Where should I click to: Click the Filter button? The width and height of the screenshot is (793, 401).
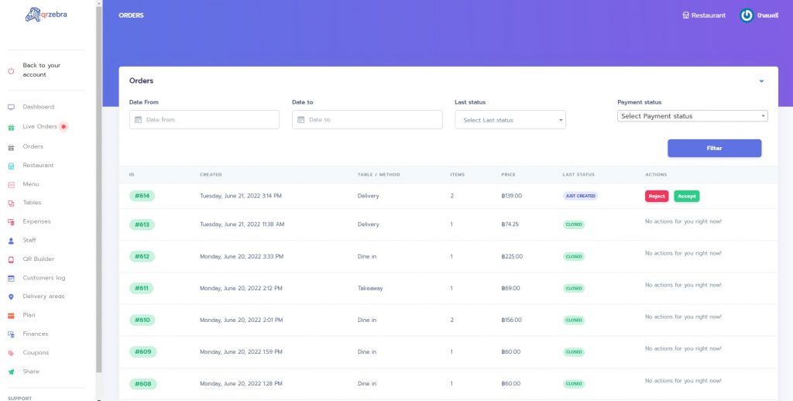tap(714, 148)
